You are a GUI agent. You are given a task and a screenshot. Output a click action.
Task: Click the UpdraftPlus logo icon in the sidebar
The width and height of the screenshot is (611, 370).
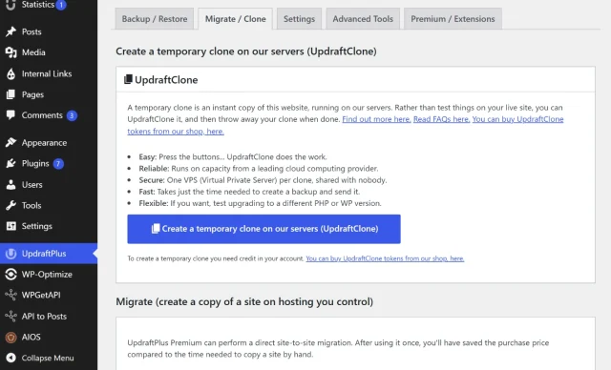(x=11, y=254)
